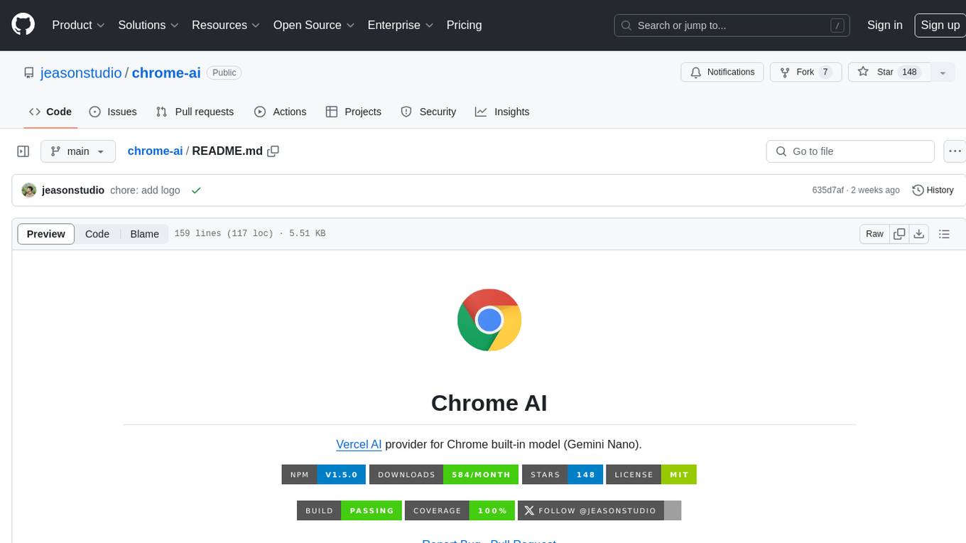This screenshot has height=543, width=966.
Task: Sign in to GitHub
Action: point(884,25)
